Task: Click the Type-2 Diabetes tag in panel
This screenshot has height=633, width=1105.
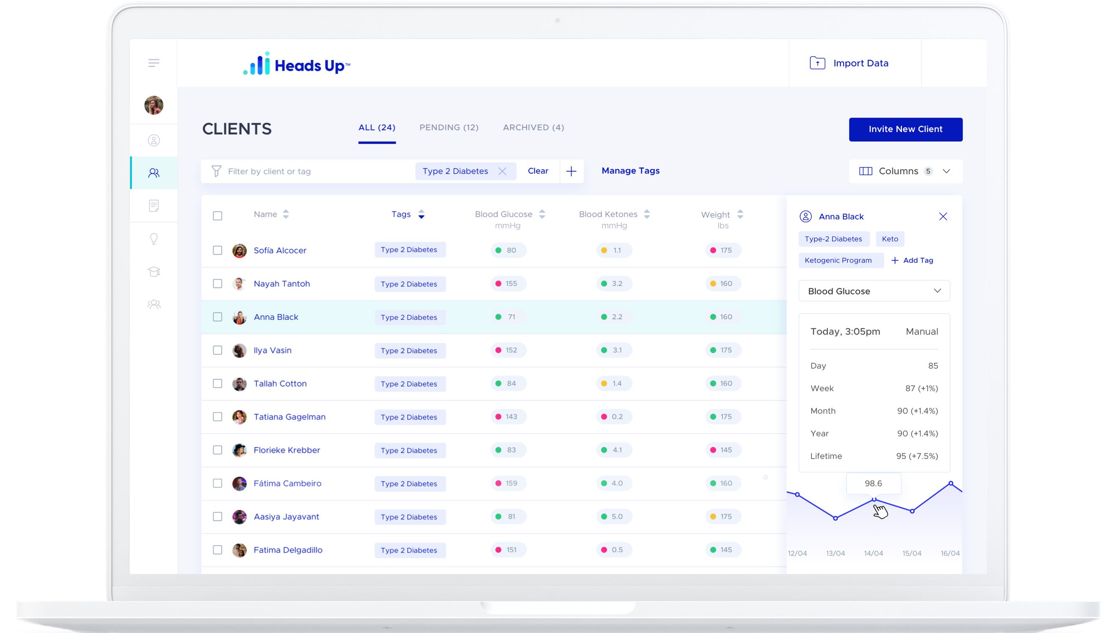Action: click(833, 239)
